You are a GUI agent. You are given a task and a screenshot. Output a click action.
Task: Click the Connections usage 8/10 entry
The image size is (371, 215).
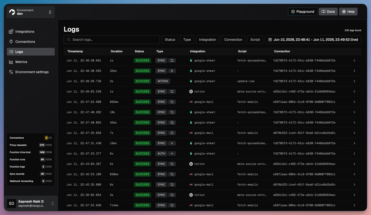click(31, 138)
